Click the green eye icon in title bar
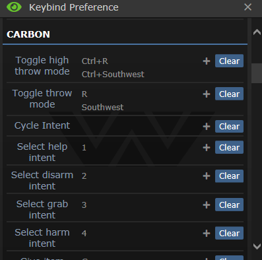262x260 pixels. [14, 7]
